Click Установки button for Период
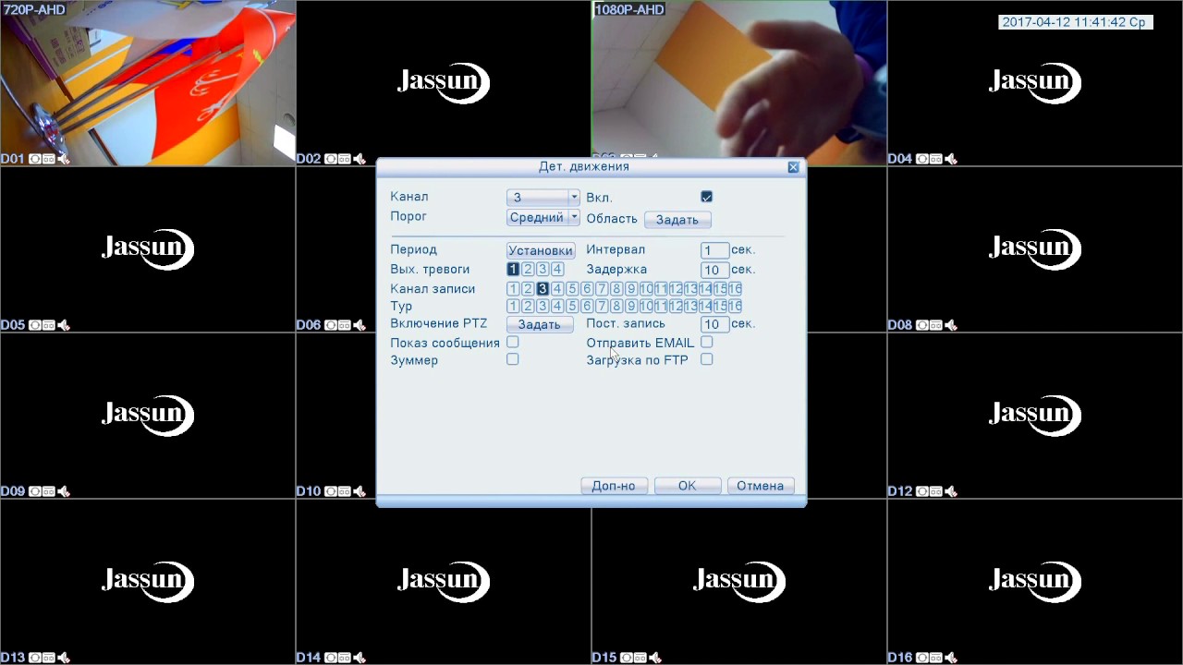This screenshot has height=665, width=1183. click(x=541, y=250)
